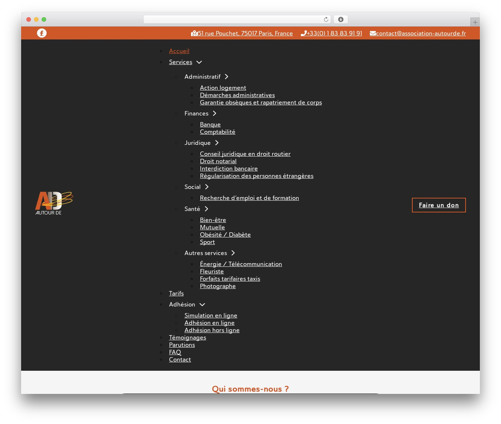Toggle the Adhésion menu chevron

point(202,305)
